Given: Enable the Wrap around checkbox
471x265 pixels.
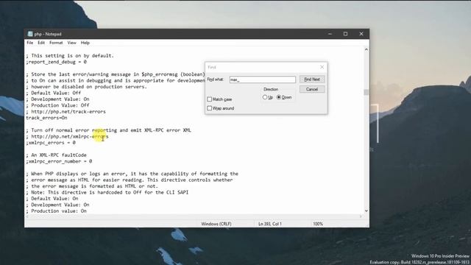Looking at the screenshot, I should click(209, 108).
